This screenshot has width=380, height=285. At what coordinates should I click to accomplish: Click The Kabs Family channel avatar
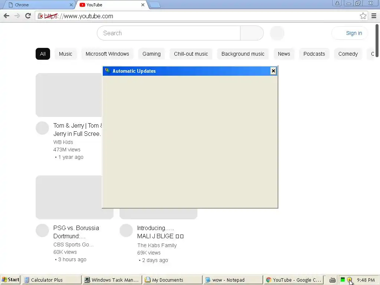click(126, 230)
